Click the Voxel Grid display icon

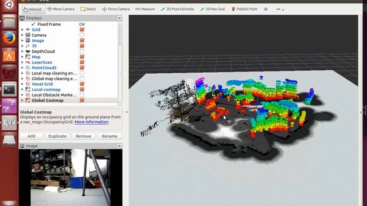point(28,84)
